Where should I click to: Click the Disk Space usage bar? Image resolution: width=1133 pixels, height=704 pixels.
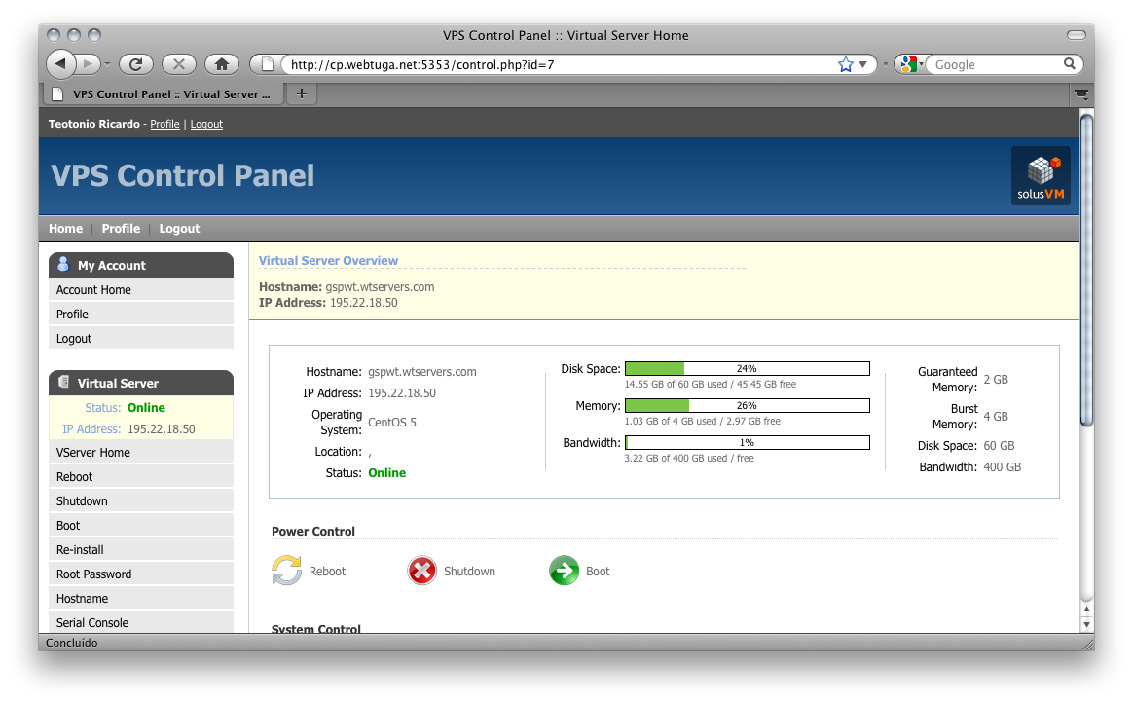tap(747, 369)
